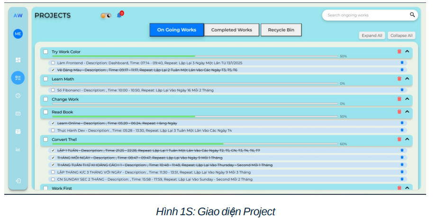Open the dashboard grid icon in sidebar

pyautogui.click(x=18, y=60)
